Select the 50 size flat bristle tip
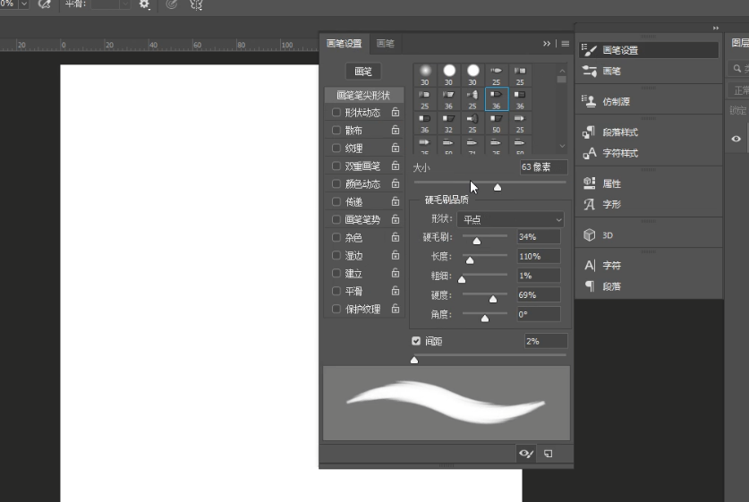749x502 pixels. (x=497, y=123)
